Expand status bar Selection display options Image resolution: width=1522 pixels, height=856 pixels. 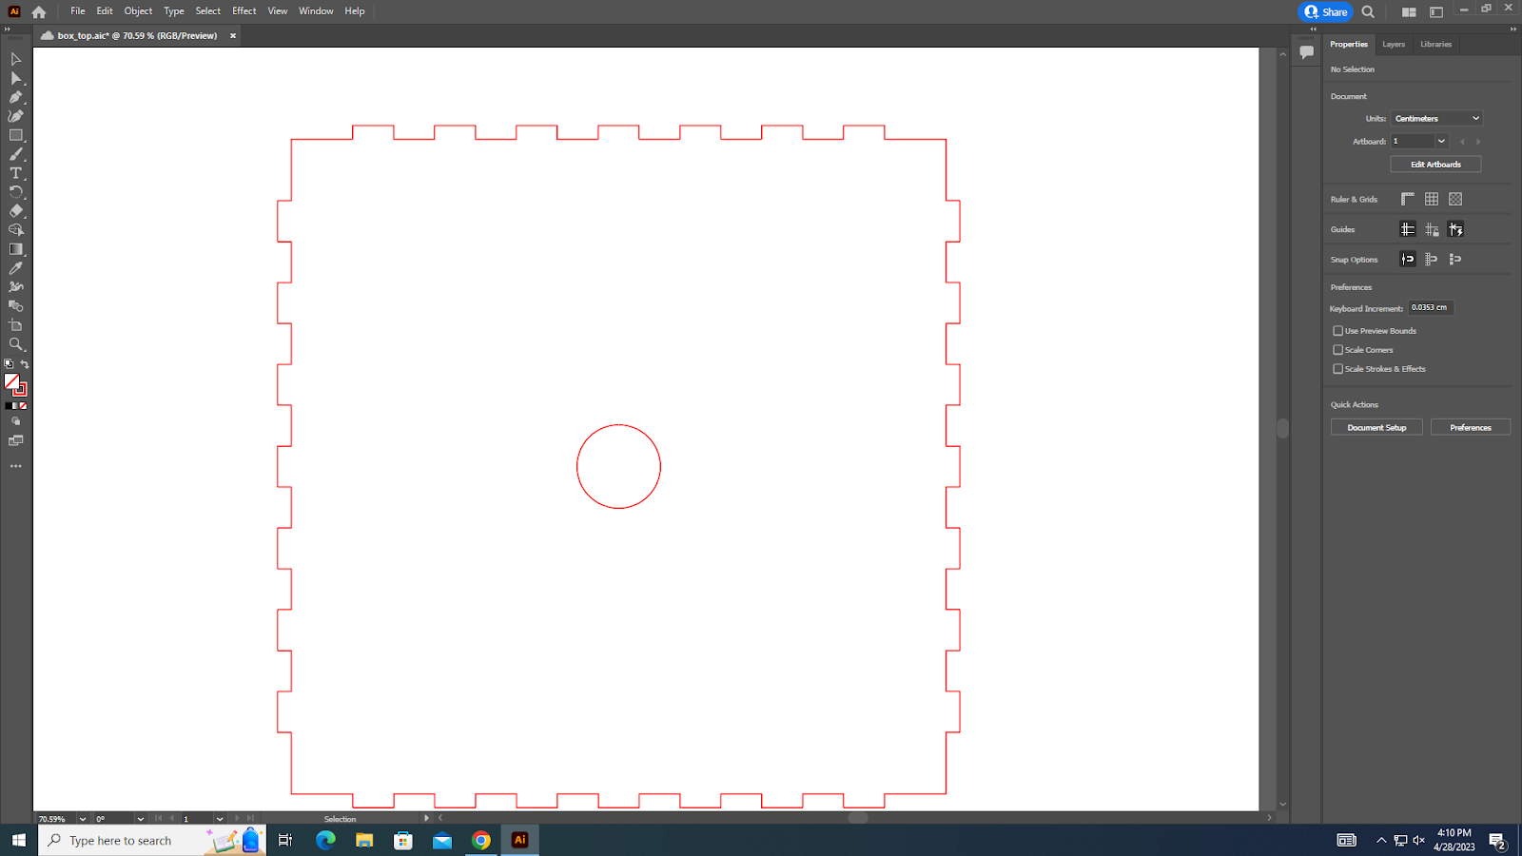(x=426, y=818)
